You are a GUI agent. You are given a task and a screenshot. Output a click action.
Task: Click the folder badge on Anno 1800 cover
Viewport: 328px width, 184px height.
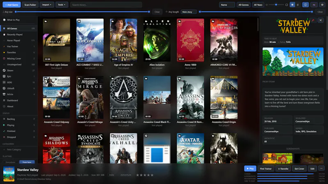(x=180, y=21)
